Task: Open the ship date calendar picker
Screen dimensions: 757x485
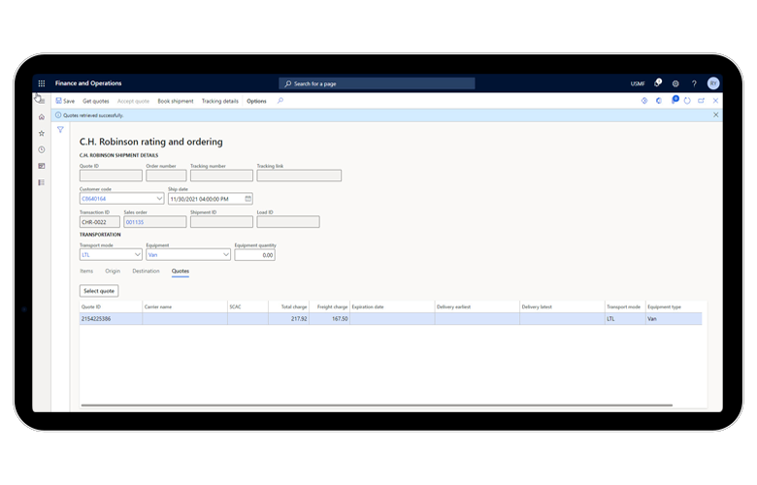Action: (247, 199)
